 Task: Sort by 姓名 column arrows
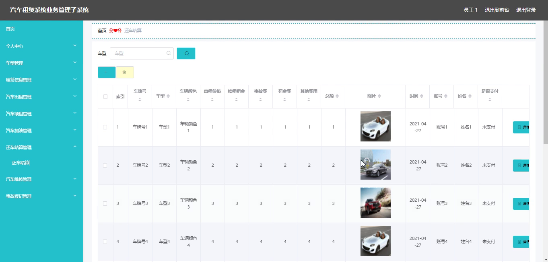point(470,96)
